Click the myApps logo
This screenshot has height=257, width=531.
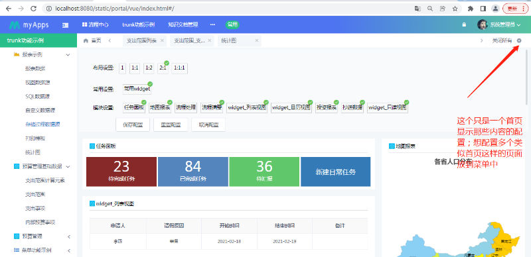(29, 25)
